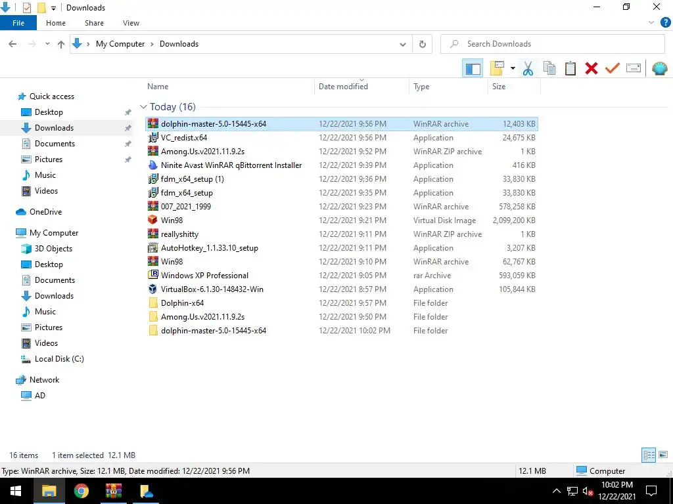The height and width of the screenshot is (504, 673).
Task: Open address bar history dropdown
Action: (403, 44)
